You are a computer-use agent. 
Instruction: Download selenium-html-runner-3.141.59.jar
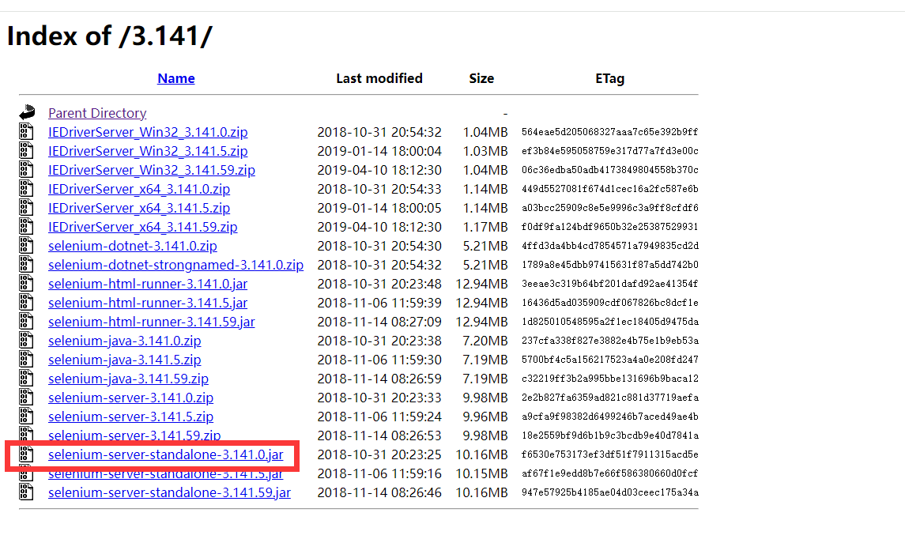point(152,322)
